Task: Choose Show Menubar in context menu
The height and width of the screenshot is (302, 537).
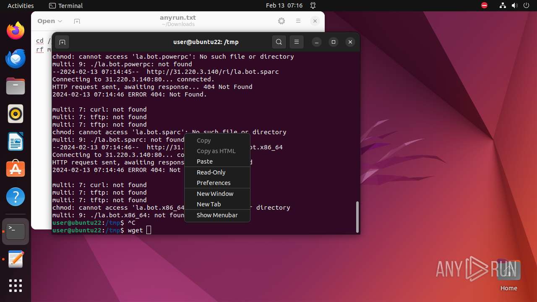Action: 217,215
